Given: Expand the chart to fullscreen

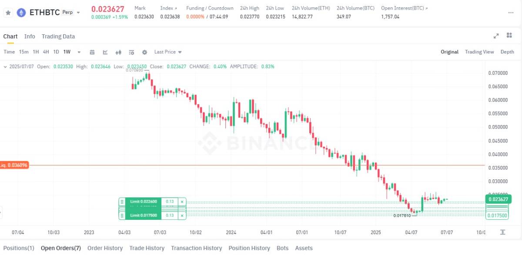Looking at the screenshot, I should [496, 36].
